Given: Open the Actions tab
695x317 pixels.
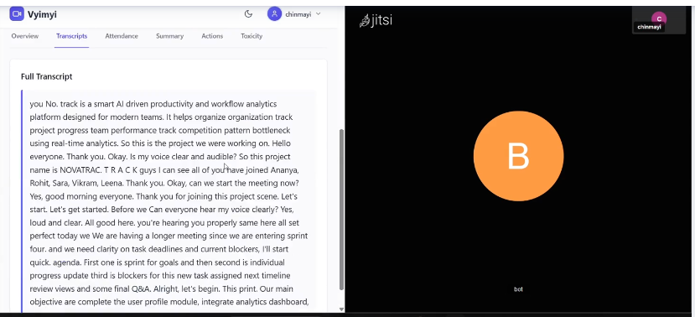Looking at the screenshot, I should pos(212,36).
